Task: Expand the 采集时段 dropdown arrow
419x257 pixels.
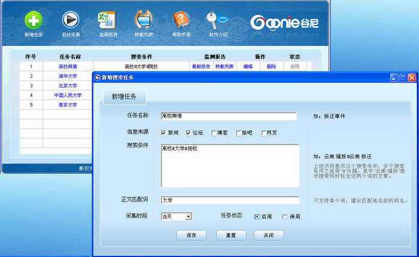Action: [x=189, y=216]
